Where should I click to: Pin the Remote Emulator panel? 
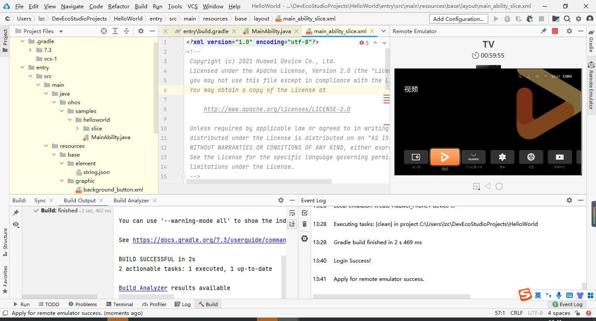544,31
